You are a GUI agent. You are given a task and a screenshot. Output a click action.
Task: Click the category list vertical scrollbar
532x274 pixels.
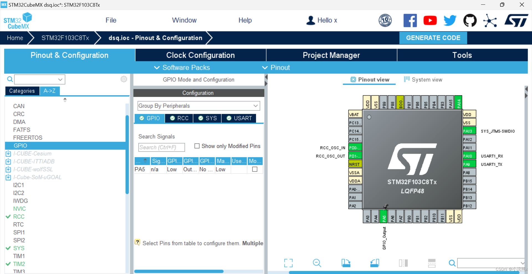point(127,155)
